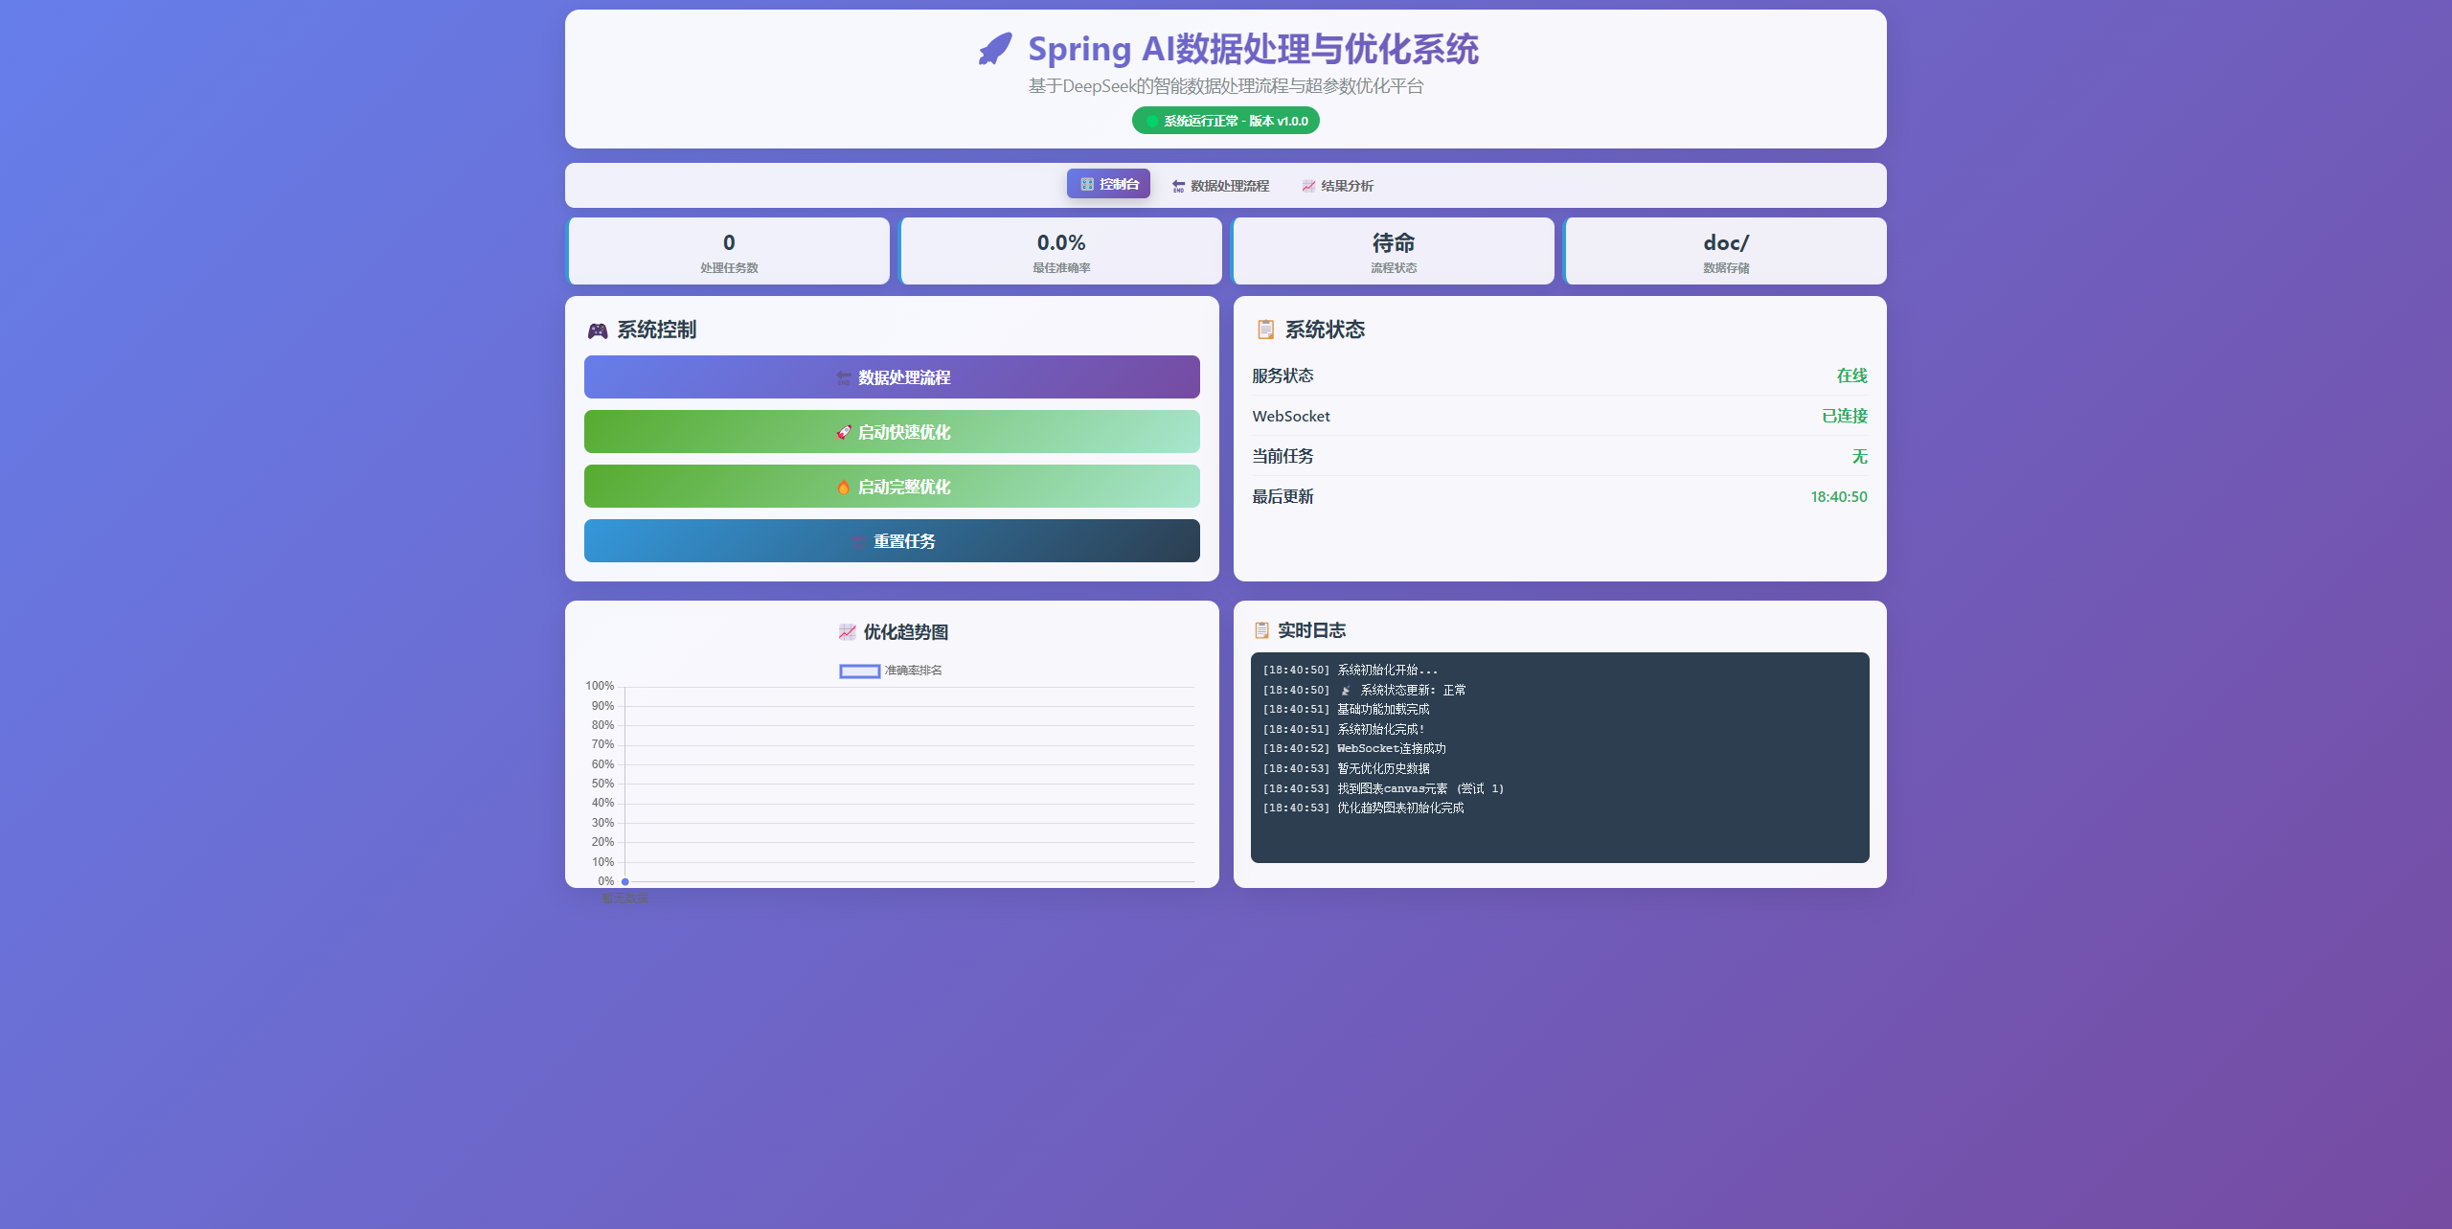Click the gamepad icon beside 系统控制
The width and height of the screenshot is (2452, 1229).
598,330
